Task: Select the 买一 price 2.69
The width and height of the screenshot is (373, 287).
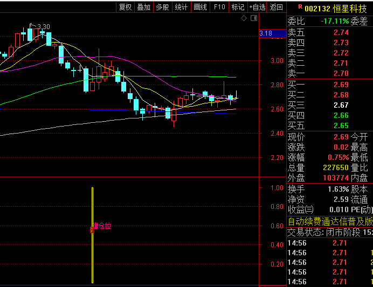Action: point(341,85)
